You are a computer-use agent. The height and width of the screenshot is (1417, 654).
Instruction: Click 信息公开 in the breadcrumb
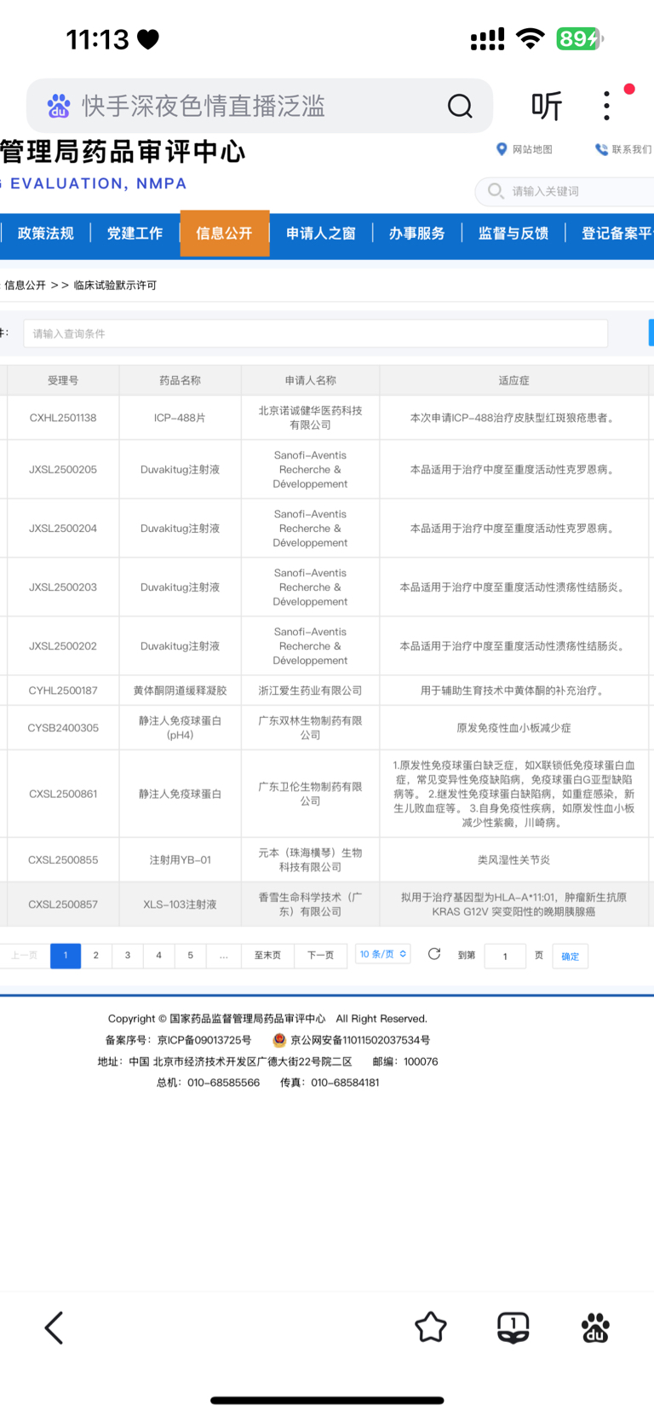[x=26, y=286]
